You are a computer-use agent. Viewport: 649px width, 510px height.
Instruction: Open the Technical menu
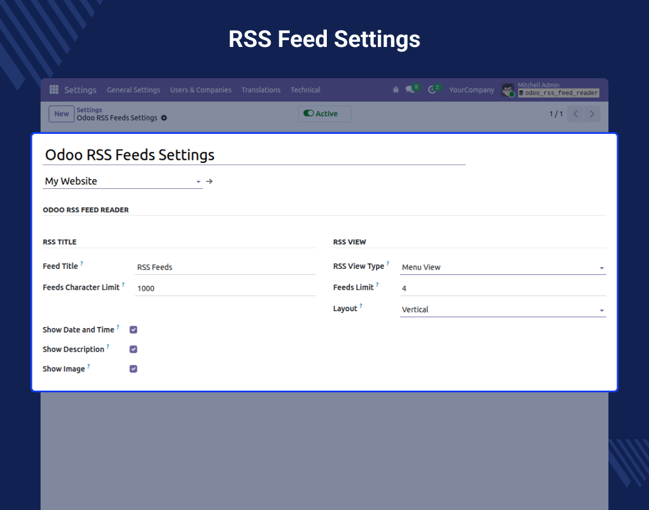[305, 90]
